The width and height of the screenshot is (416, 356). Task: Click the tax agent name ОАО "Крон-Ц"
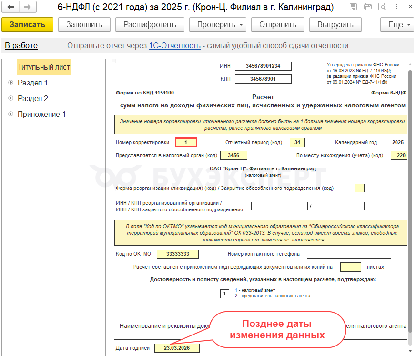point(263,169)
